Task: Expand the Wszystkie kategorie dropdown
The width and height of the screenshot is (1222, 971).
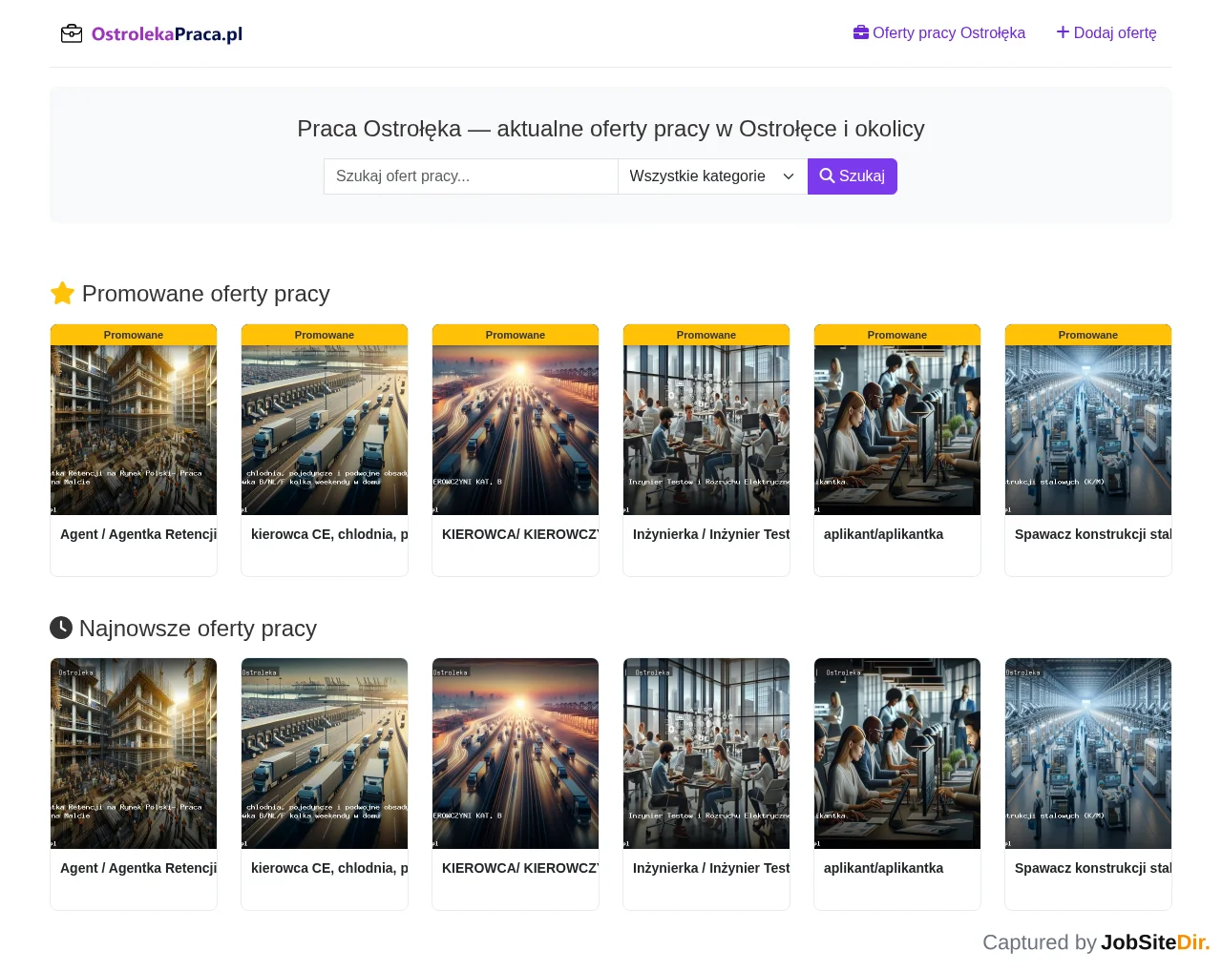Action: (712, 176)
